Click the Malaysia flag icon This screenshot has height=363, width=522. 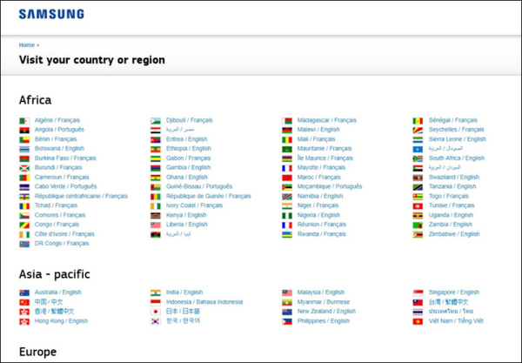pyautogui.click(x=287, y=293)
